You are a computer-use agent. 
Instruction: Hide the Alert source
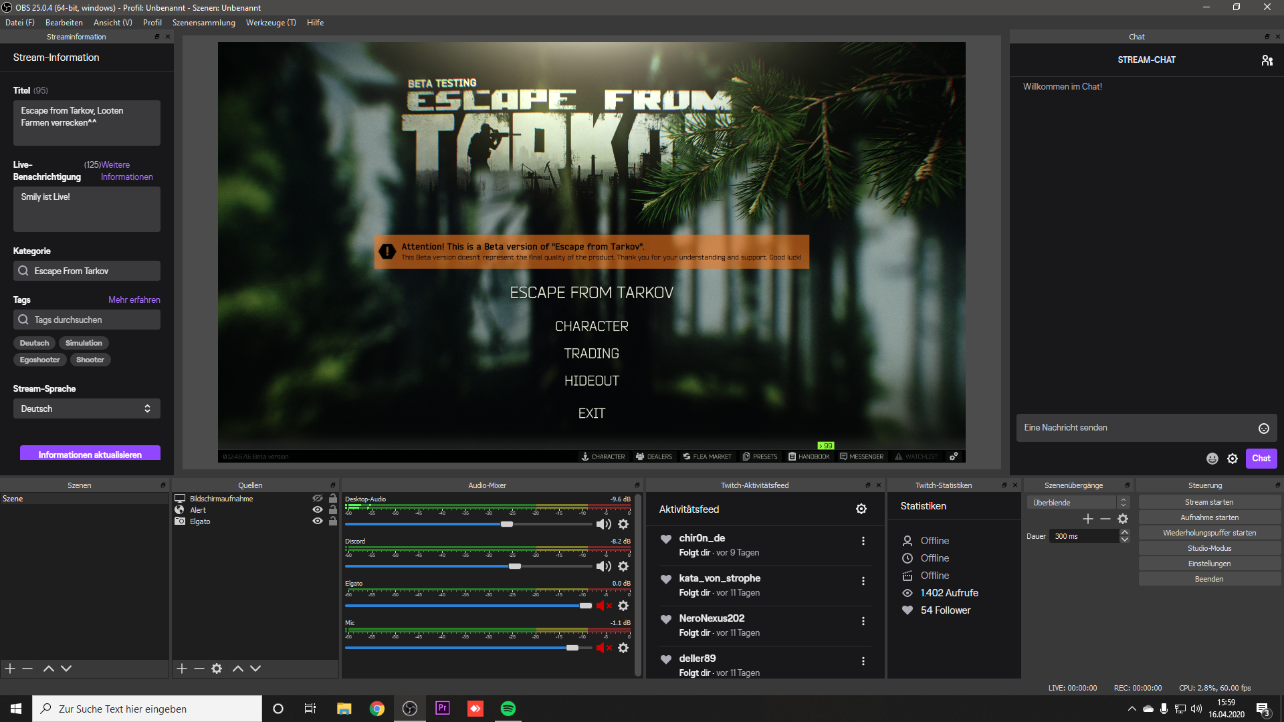[x=318, y=510]
